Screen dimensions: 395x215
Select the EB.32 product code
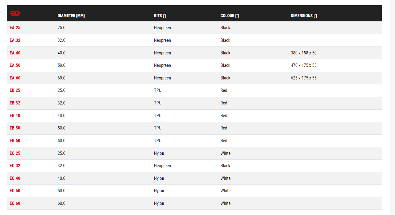coord(15,103)
